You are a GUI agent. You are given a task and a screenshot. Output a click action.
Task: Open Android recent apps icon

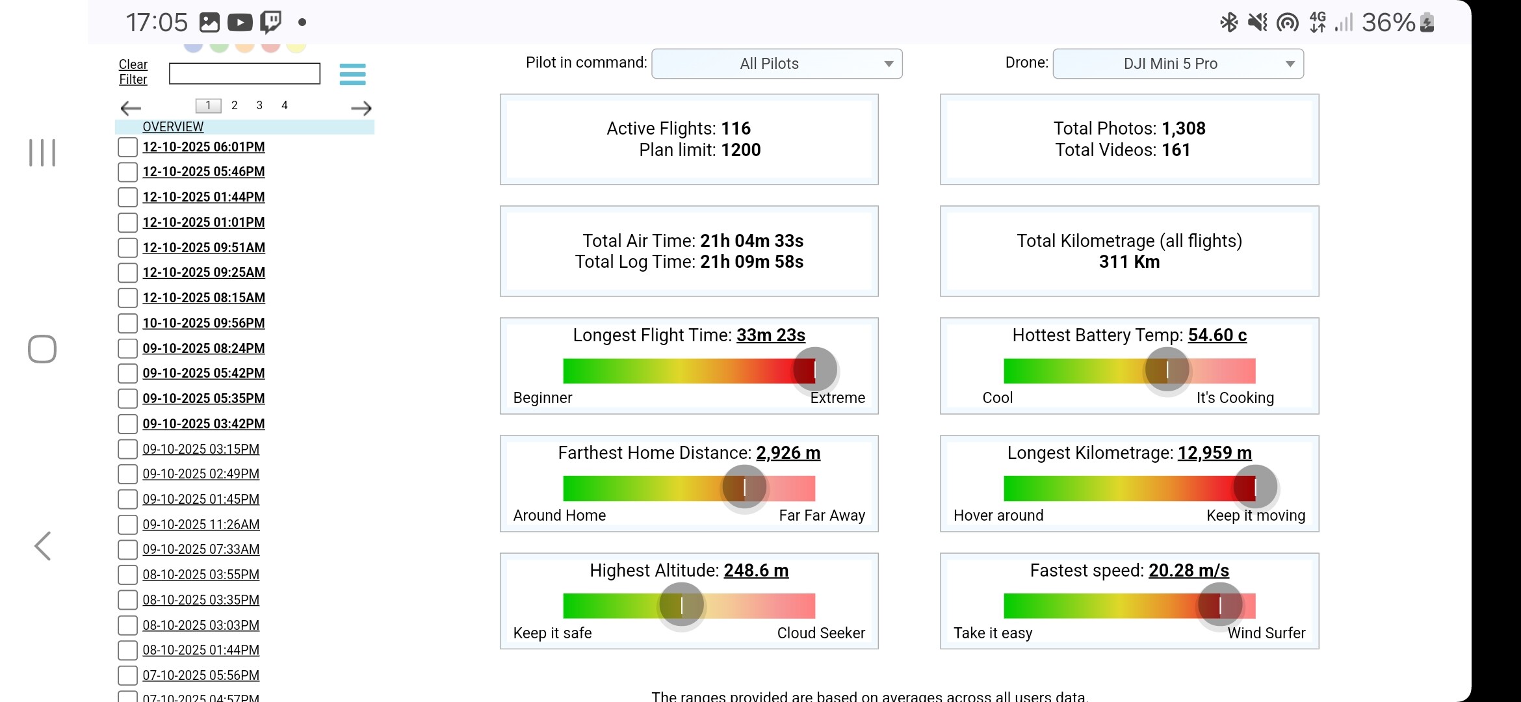[42, 153]
